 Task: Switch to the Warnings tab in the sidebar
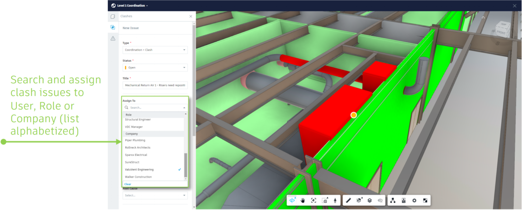113,38
